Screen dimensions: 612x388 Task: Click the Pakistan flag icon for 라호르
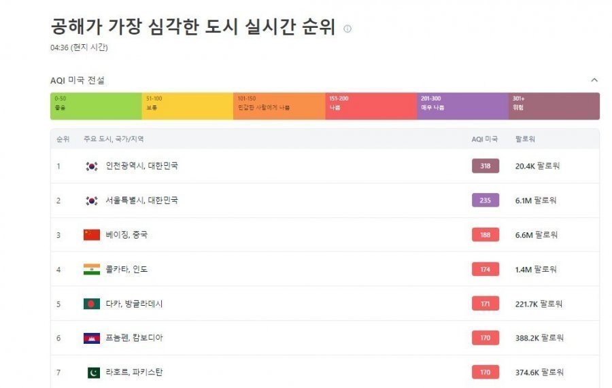(92, 372)
